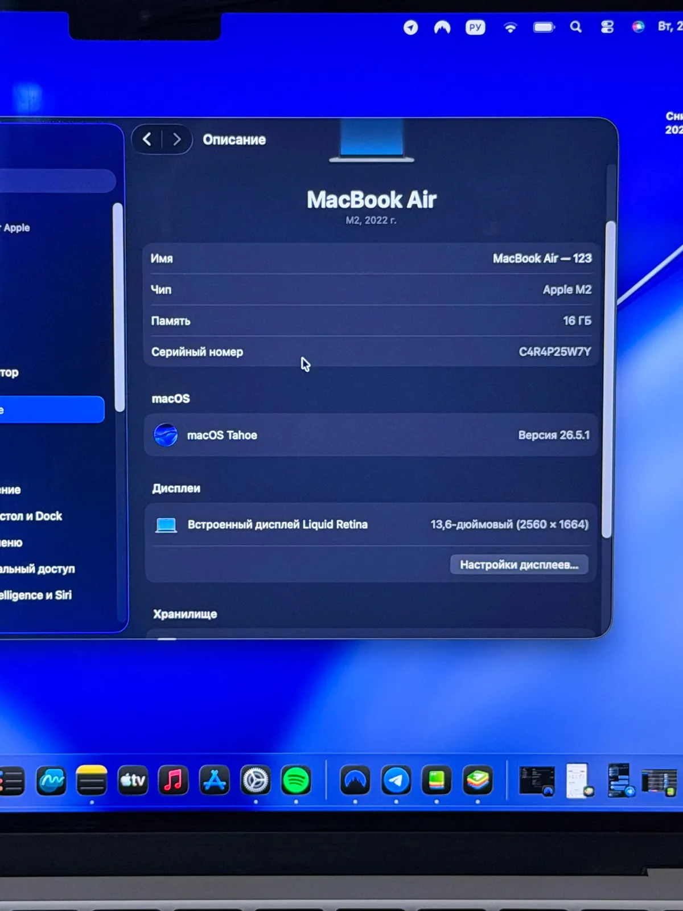Open System Settings from the Dock
Screen dimensions: 683x911
click(x=256, y=781)
